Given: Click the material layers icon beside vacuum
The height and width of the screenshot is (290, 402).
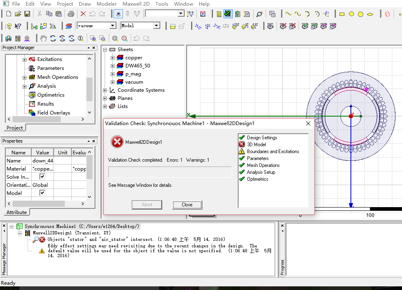Looking at the screenshot, I should coord(69,26).
